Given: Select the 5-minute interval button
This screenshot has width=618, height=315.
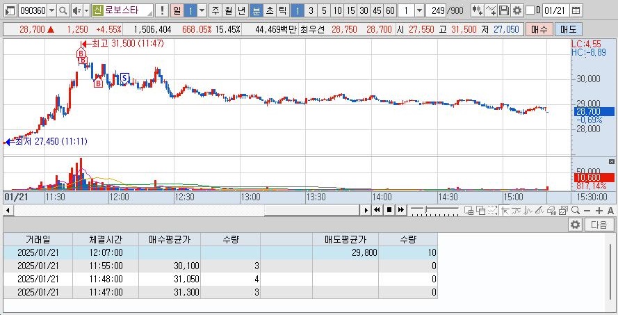Looking at the screenshot, I should (324, 10).
